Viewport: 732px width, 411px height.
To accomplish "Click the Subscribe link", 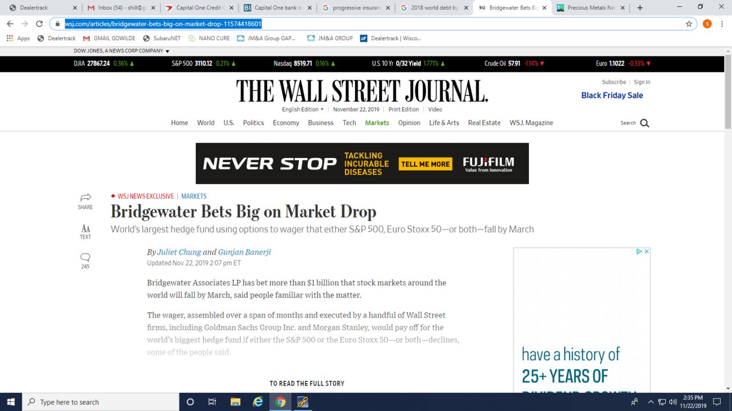I will coord(614,82).
